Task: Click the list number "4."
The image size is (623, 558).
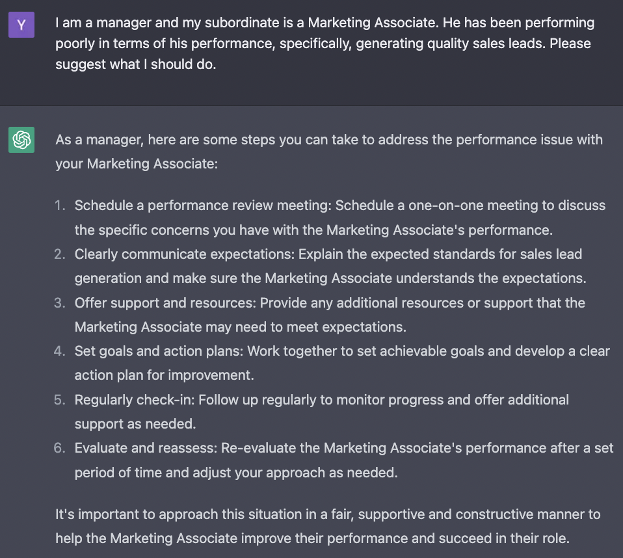Action: [60, 351]
